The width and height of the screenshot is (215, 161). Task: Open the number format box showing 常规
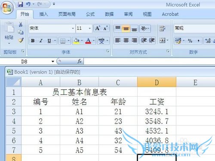(194, 28)
